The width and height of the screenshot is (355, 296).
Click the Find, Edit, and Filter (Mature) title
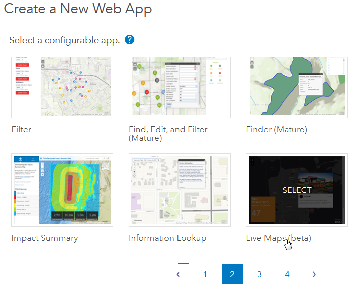tap(168, 134)
